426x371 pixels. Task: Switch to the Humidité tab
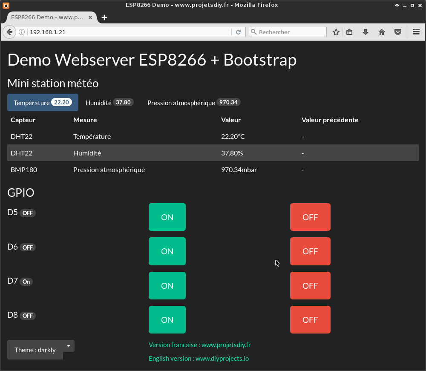(109, 103)
